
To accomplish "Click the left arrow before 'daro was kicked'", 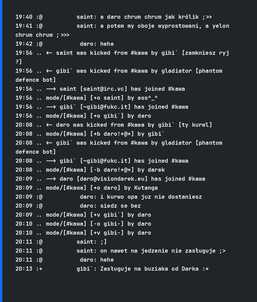I will (x=49, y=125).
